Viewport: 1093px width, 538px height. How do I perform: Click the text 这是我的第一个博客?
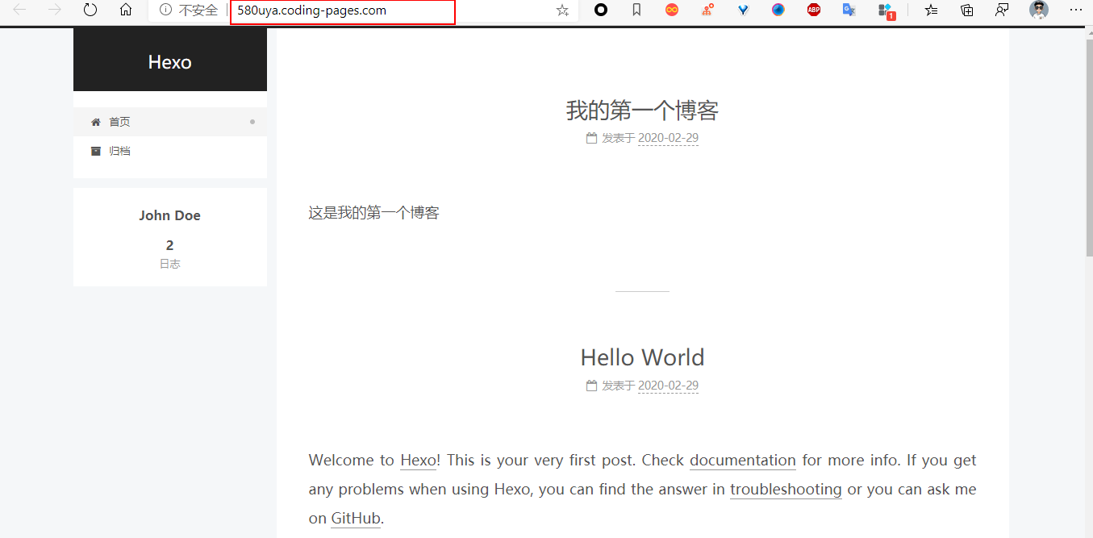pyautogui.click(x=373, y=213)
